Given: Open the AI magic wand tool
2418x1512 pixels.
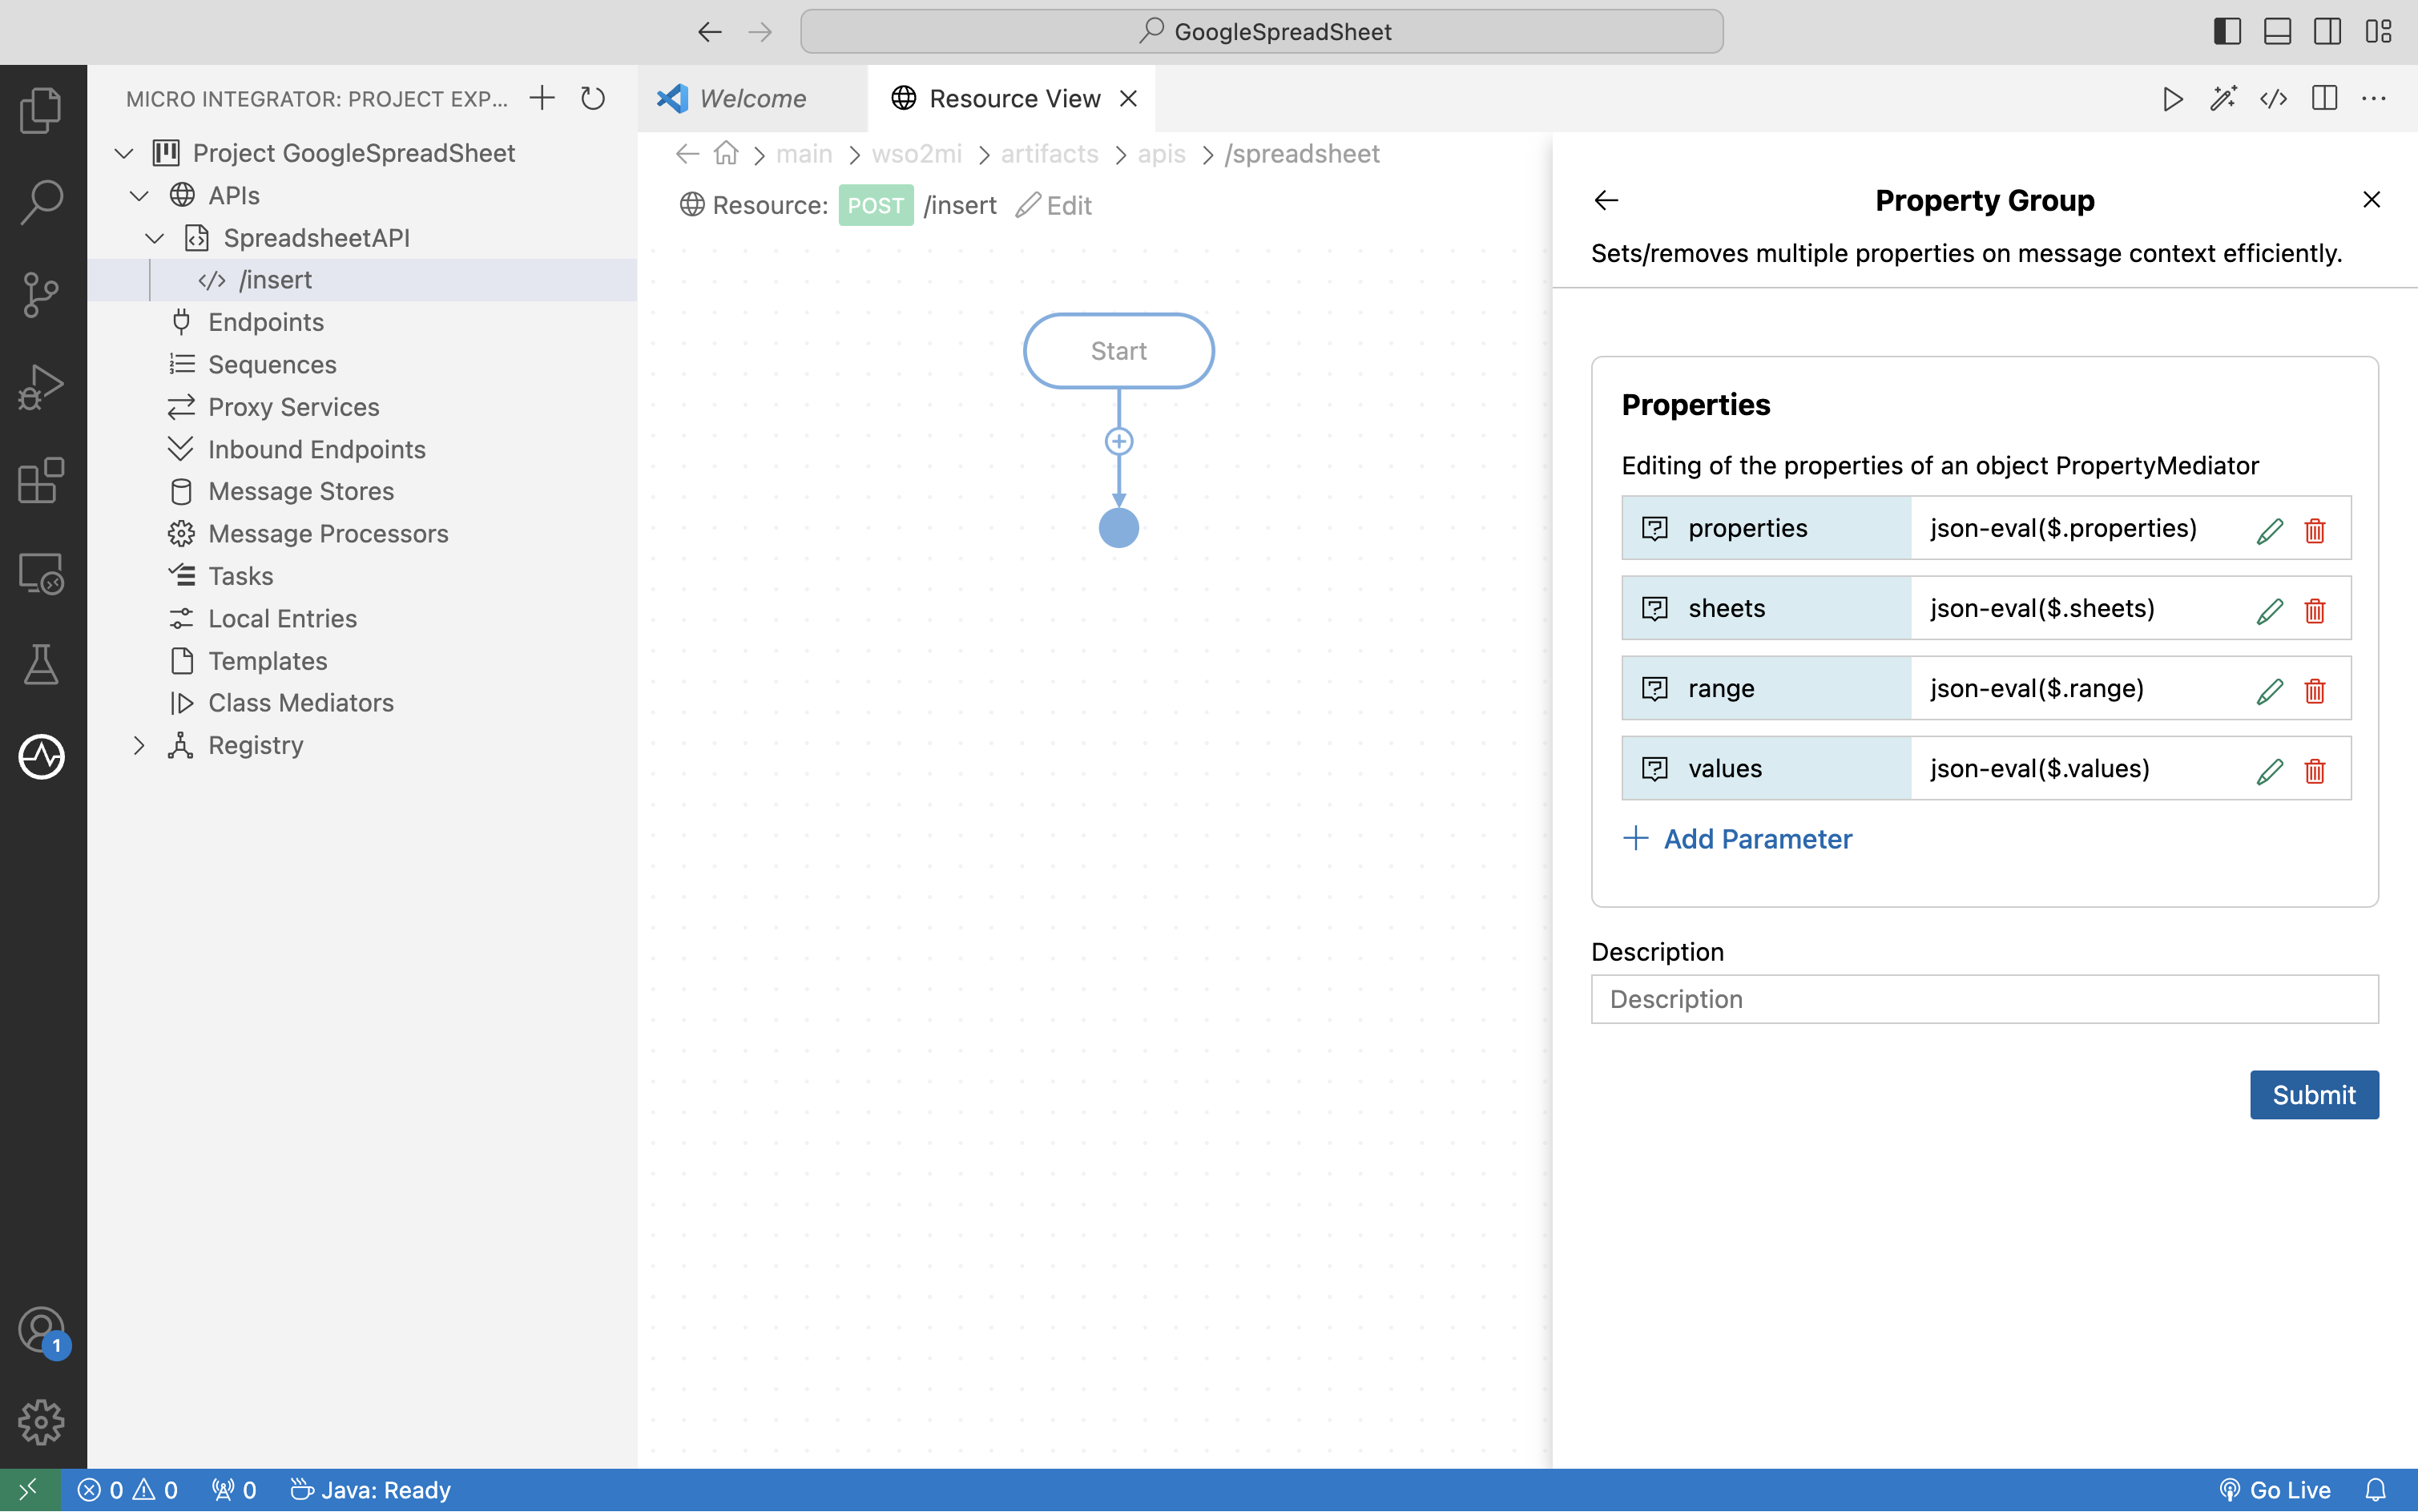Looking at the screenshot, I should 2223,98.
